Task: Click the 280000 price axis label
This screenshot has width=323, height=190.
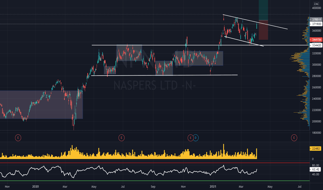Action: pyautogui.click(x=317, y=76)
